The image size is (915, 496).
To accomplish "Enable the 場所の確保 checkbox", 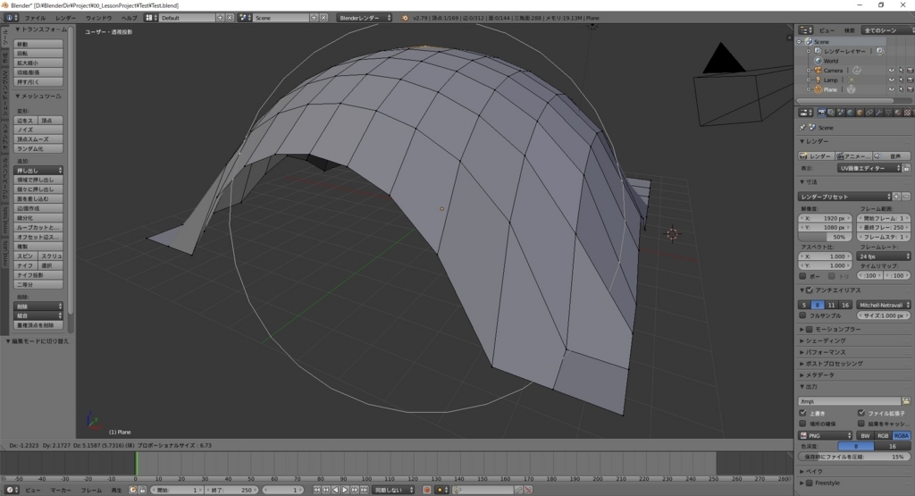I will 802,424.
